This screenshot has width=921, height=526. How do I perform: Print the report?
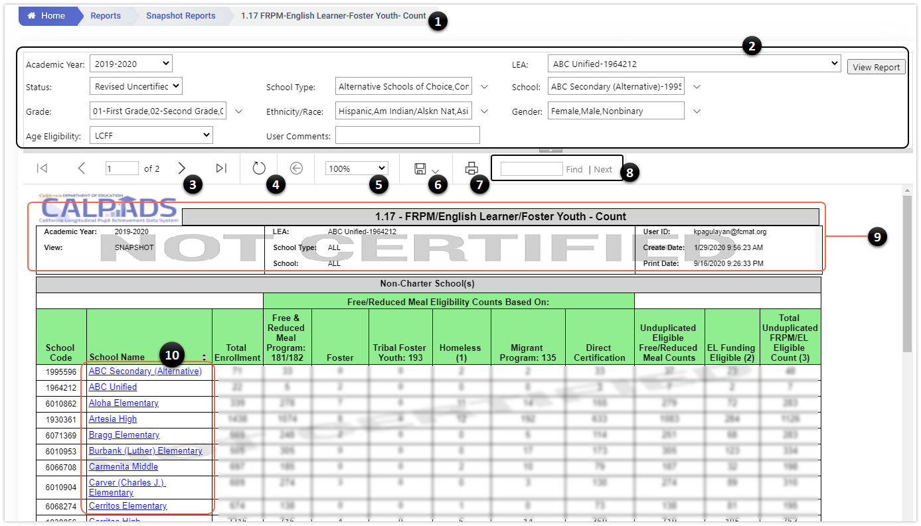(471, 168)
